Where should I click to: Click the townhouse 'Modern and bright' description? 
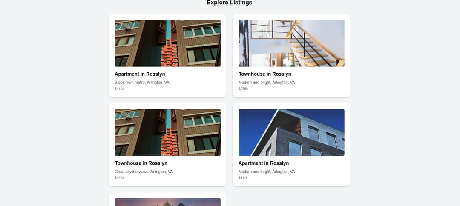pyautogui.click(x=267, y=83)
